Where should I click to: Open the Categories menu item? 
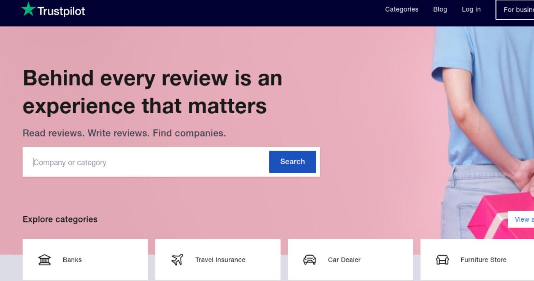(x=401, y=9)
